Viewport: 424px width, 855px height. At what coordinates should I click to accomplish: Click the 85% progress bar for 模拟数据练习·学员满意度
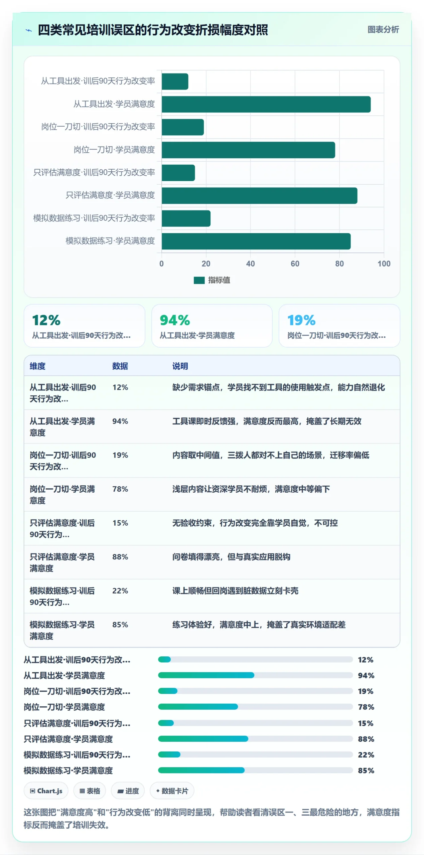[255, 770]
